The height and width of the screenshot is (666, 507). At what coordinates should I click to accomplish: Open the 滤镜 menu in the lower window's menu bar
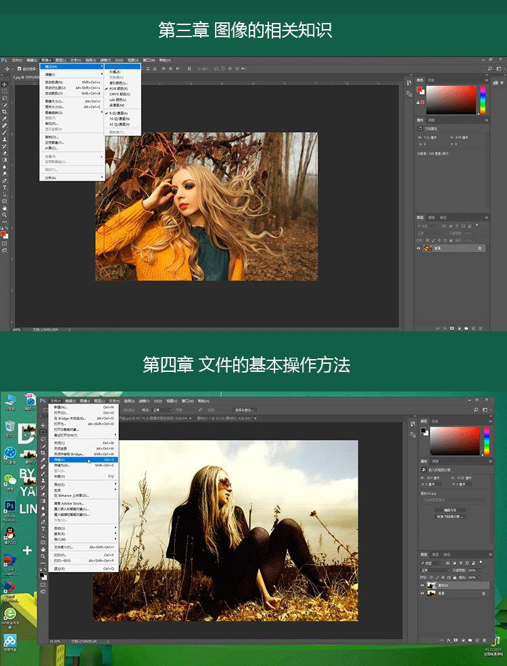pyautogui.click(x=144, y=401)
